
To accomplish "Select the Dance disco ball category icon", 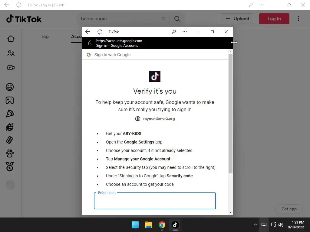I will (x=10, y=127).
